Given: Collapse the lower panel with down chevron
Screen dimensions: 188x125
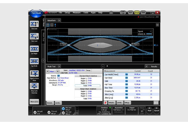Looking at the screenshot, I should 103,66.
